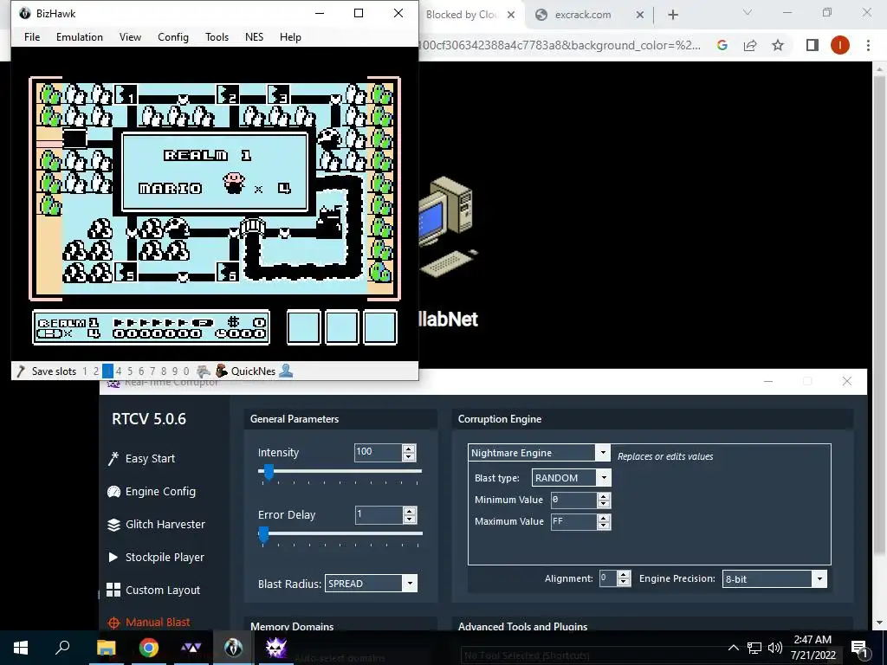Select BizHawk save slot 2
Screen dimensions: 887x665
[x=96, y=371]
